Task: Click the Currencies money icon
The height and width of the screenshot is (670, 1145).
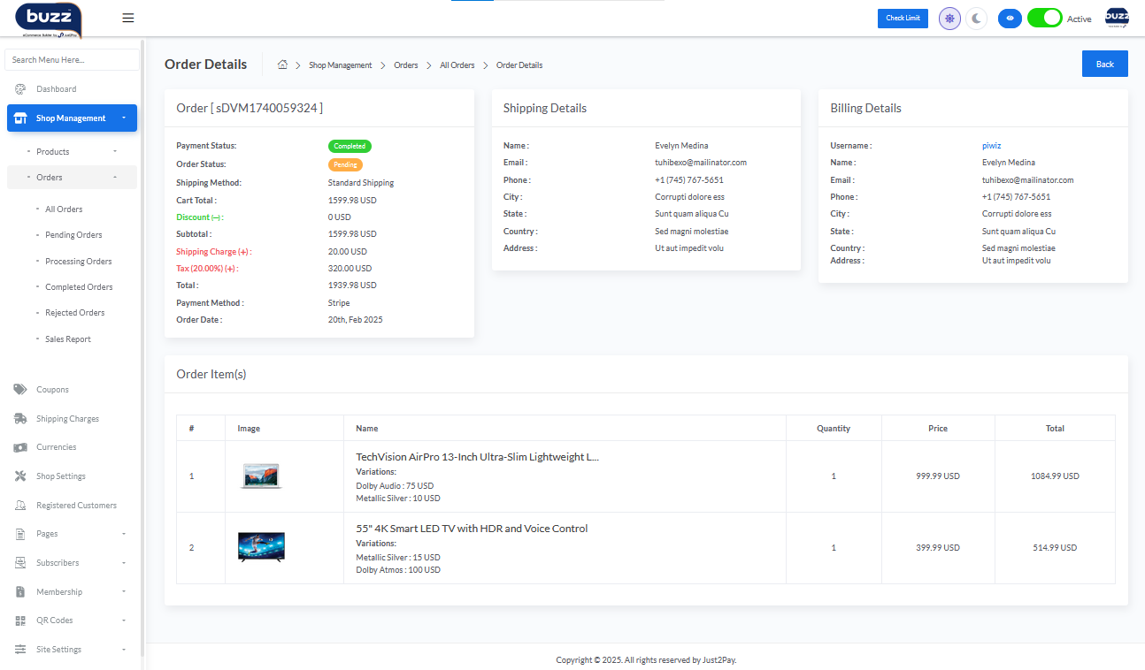Action: click(x=20, y=447)
